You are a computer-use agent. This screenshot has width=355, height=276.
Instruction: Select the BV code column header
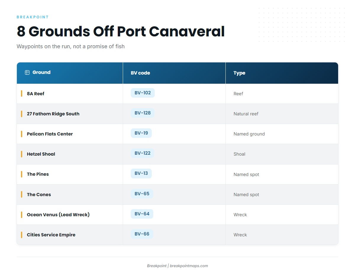point(174,73)
